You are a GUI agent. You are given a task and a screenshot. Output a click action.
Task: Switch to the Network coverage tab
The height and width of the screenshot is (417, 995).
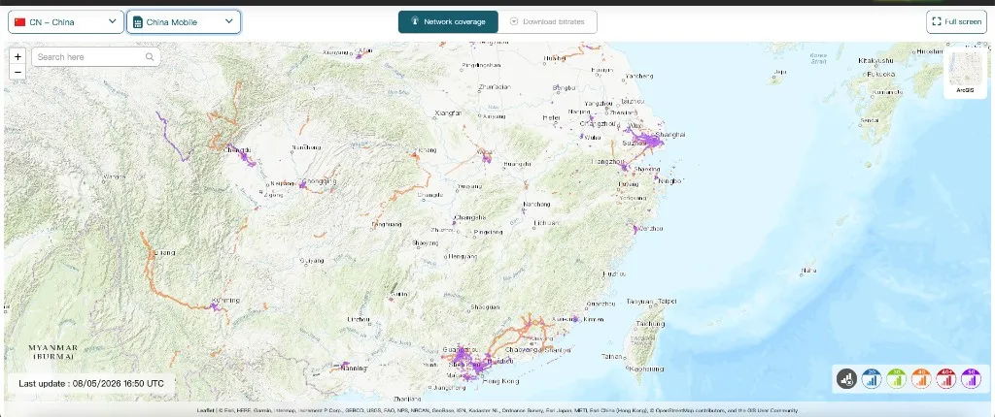[x=448, y=21]
